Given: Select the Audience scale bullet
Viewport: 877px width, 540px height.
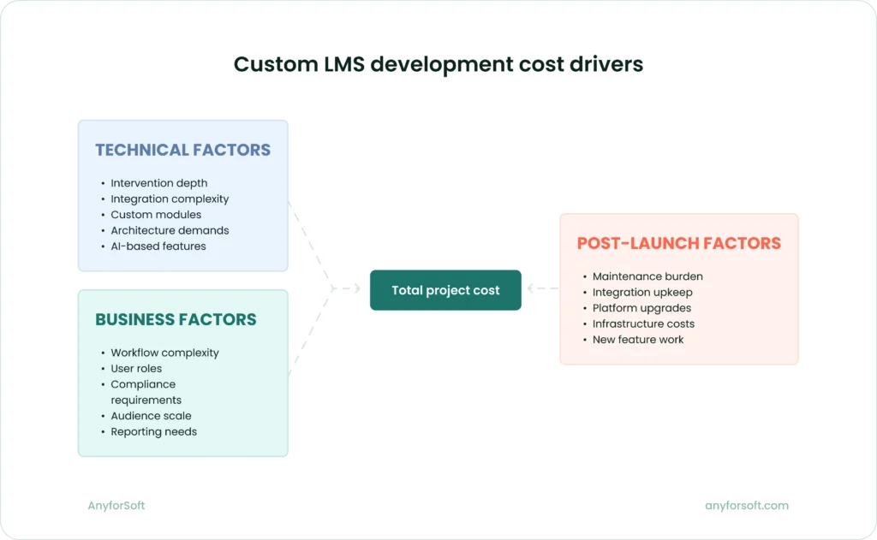Looking at the screenshot, I should click(151, 416).
